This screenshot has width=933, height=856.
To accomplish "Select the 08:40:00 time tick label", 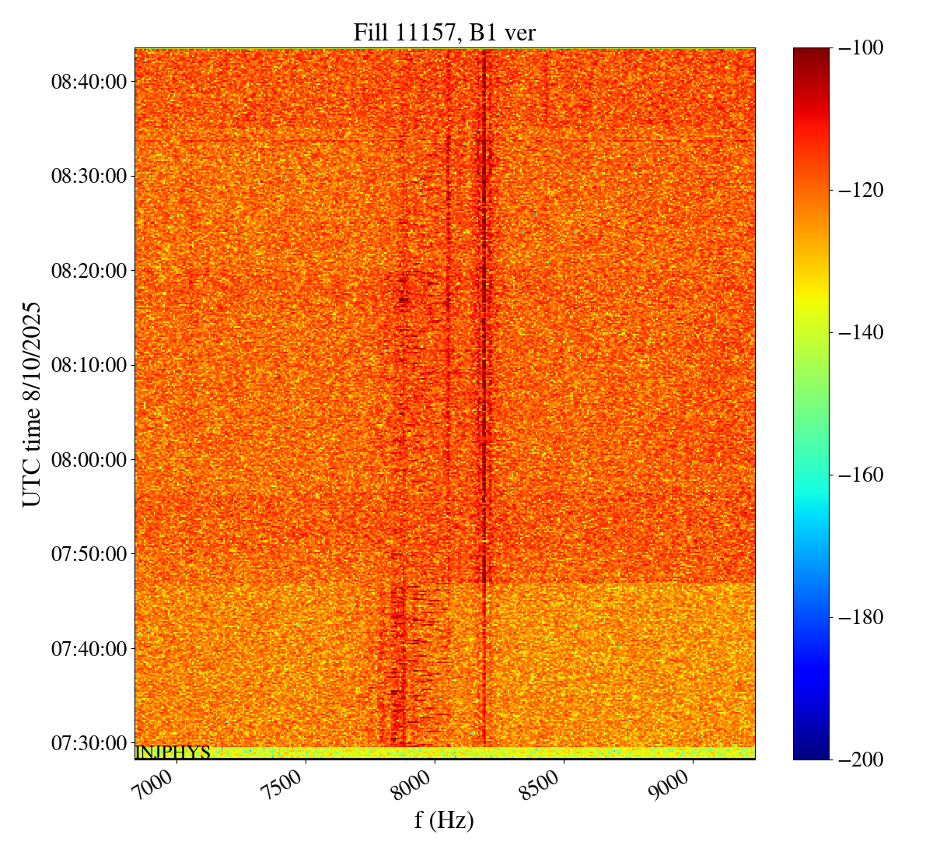I will [x=89, y=81].
